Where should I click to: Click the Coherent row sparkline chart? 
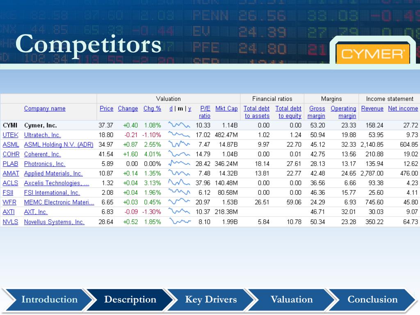[179, 154]
